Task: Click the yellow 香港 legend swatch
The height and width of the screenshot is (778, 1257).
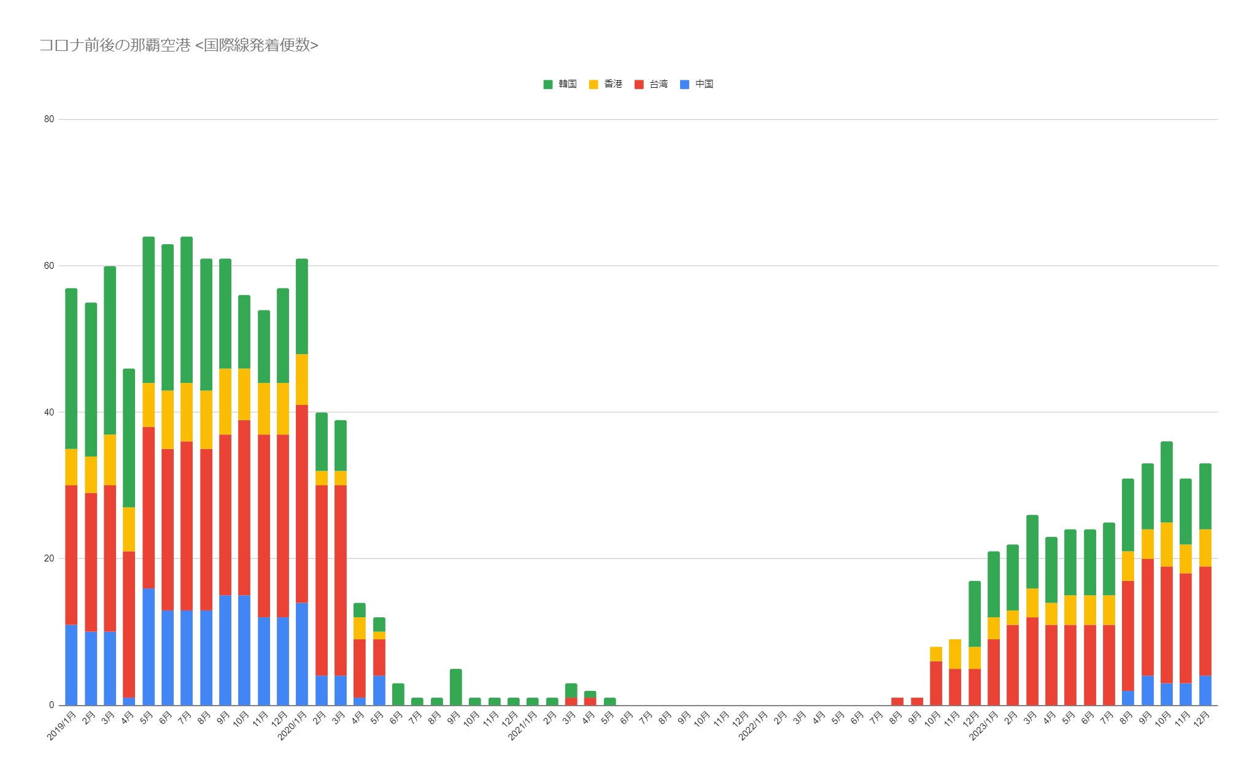Action: [x=594, y=85]
